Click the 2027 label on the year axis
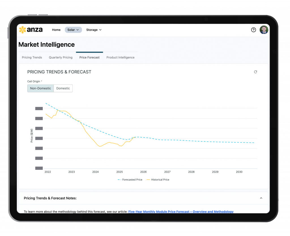 [167, 172]
